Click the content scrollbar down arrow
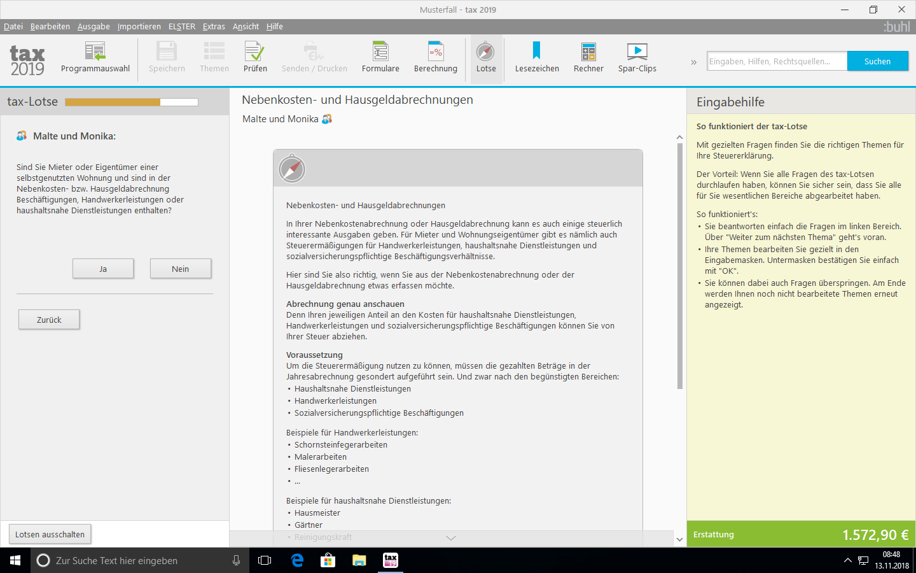This screenshot has height=573, width=916. (x=679, y=539)
